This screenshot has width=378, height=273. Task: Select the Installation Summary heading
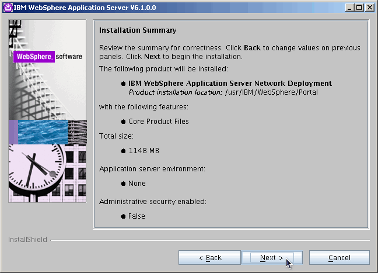(138, 30)
